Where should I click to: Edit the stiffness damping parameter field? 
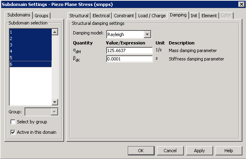(x=129, y=59)
